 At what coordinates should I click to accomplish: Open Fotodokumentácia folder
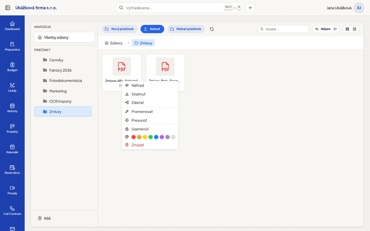[63, 81]
